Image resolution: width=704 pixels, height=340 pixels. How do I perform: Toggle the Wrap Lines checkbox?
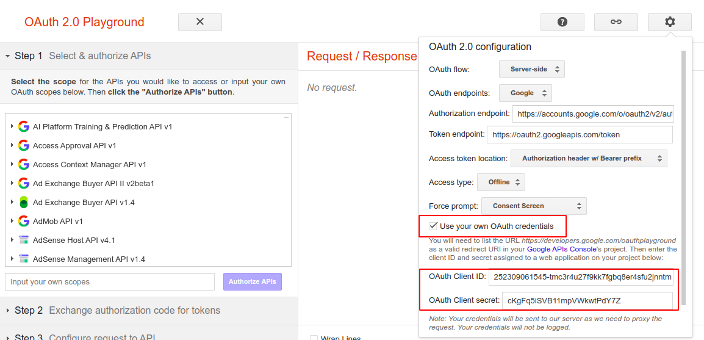tap(314, 338)
